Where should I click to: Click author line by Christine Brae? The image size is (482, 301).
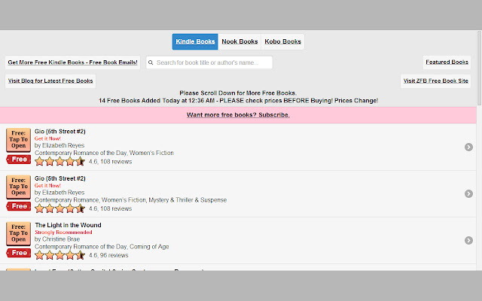pos(57,239)
